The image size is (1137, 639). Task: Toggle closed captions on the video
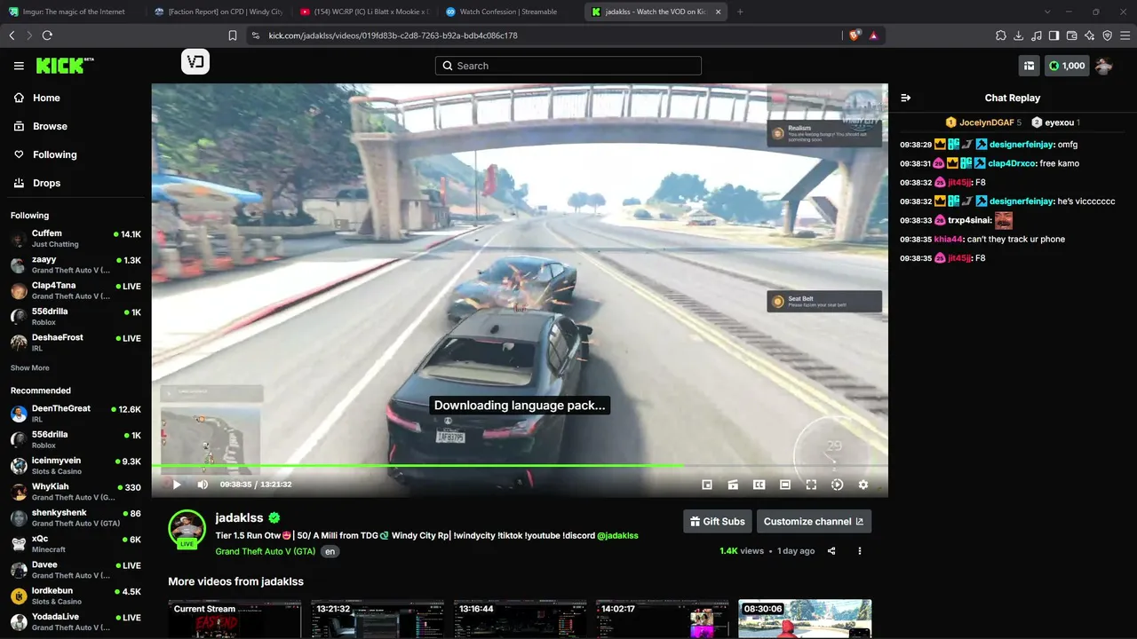(x=759, y=485)
